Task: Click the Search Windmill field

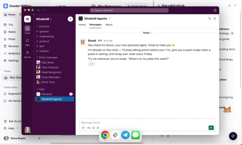Action: pyautogui.click(x=129, y=10)
